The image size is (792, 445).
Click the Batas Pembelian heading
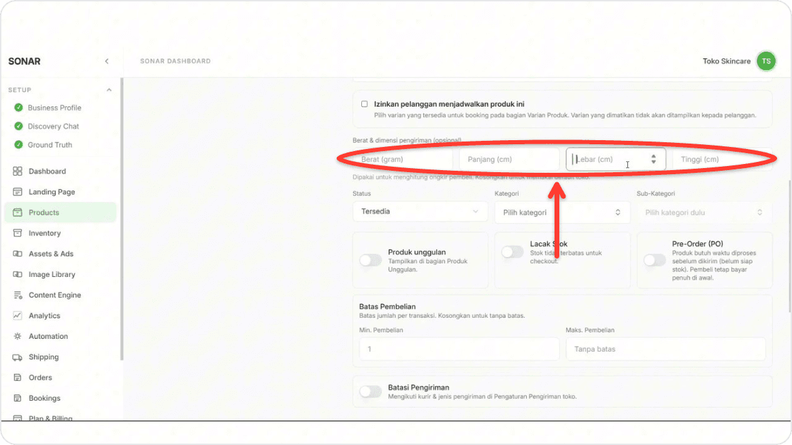(x=387, y=307)
